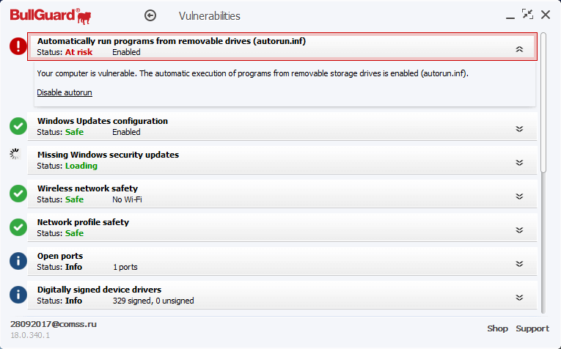This screenshot has width=561, height=349.
Task: Expand the Digitally signed device drivers section
Action: click(x=519, y=297)
